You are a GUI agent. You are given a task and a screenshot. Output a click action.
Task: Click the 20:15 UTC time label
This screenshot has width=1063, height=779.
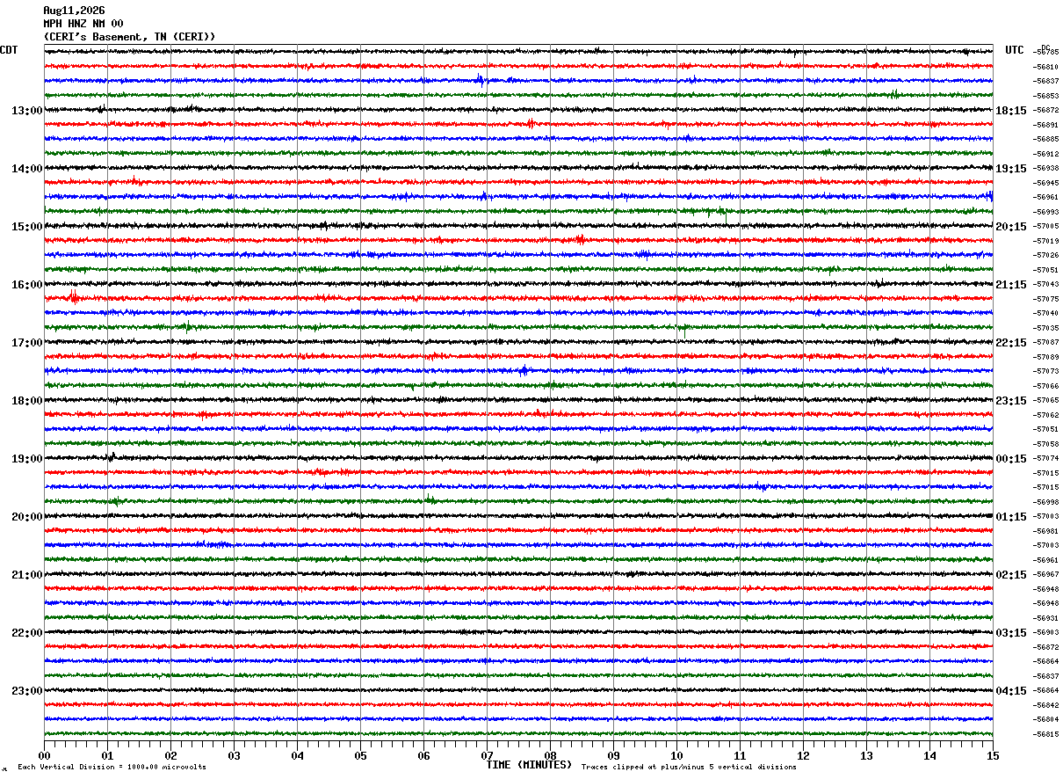tap(1011, 227)
